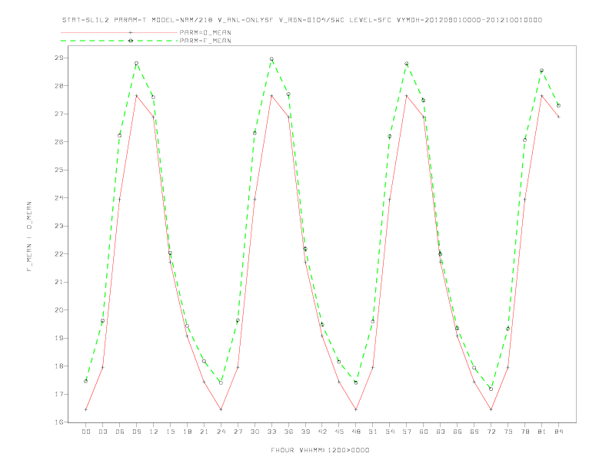Screen dimensions: 609x470
Task: Click y-axis tick label 25
Action: tap(58, 170)
